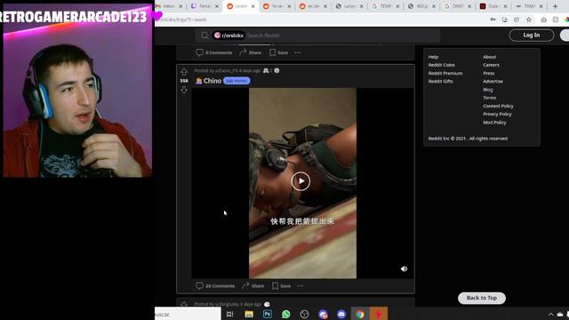The width and height of the screenshot is (569, 320).
Task: Show hidden system tray icons
Action: [550, 314]
